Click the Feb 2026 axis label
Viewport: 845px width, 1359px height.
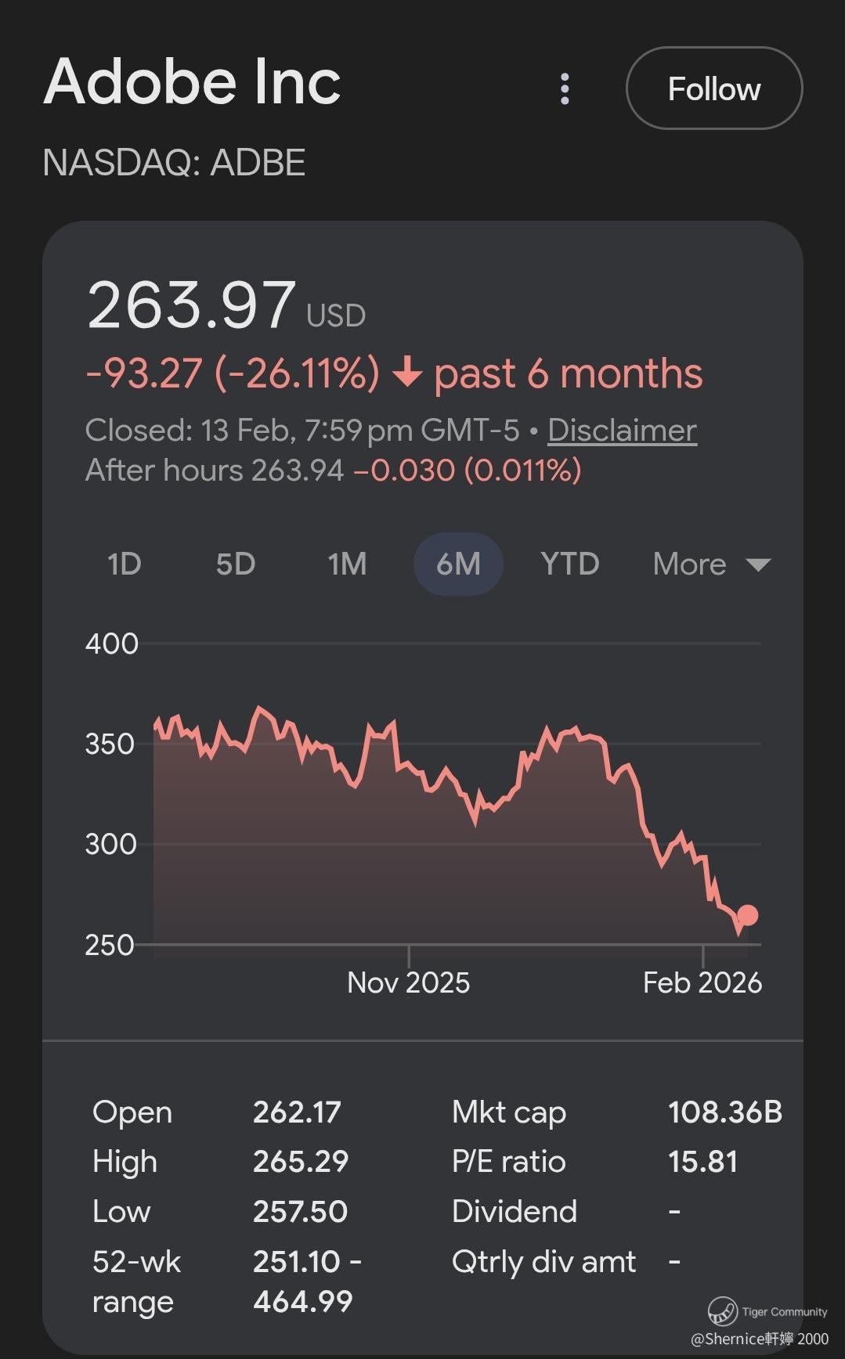(702, 982)
